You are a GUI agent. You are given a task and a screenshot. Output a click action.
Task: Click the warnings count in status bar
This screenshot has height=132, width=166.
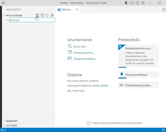pyautogui.click(x=3, y=130)
